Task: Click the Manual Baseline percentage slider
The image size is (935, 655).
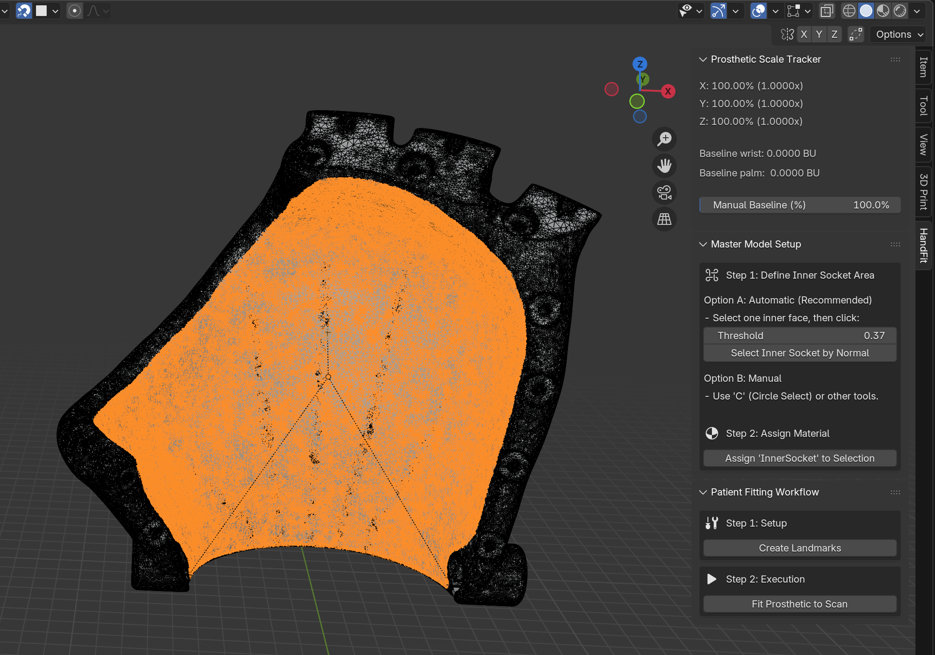Action: click(x=799, y=205)
